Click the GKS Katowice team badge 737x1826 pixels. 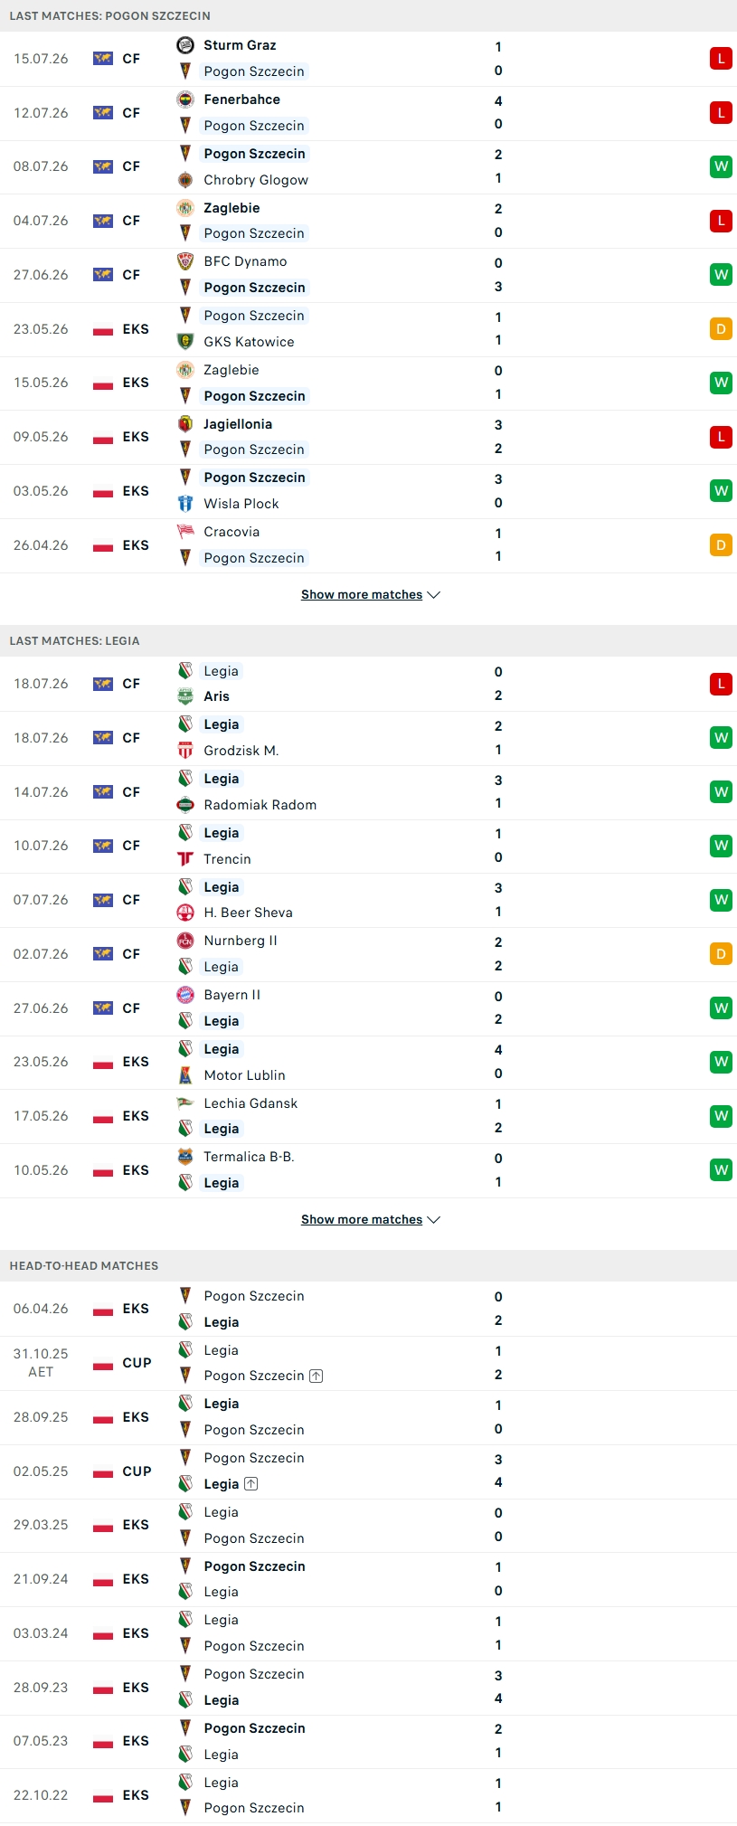pyautogui.click(x=185, y=342)
